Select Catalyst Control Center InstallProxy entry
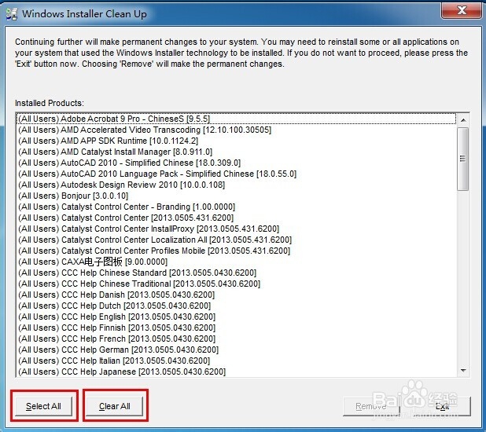486x432 pixels. pyautogui.click(x=236, y=229)
